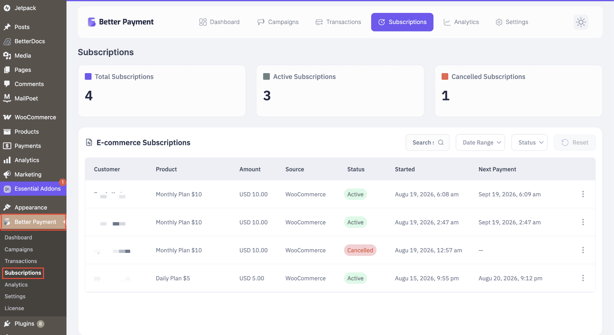
Task: Click the Better Payment logo icon in header
Action: [92, 22]
